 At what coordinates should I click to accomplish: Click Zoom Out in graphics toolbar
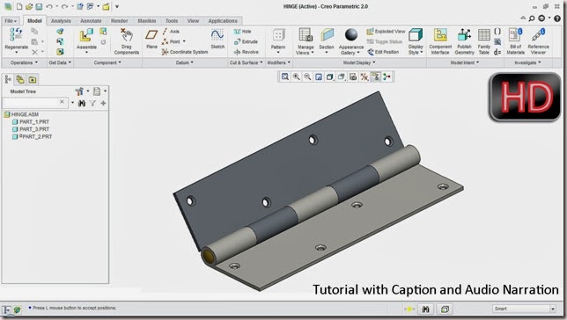307,76
